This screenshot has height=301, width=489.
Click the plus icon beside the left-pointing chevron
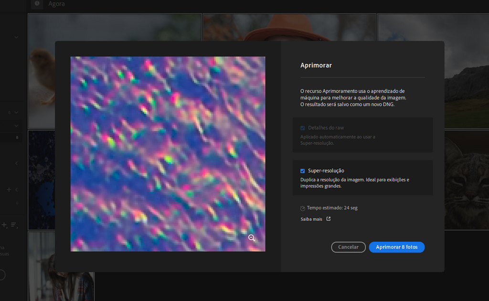(x=9, y=190)
